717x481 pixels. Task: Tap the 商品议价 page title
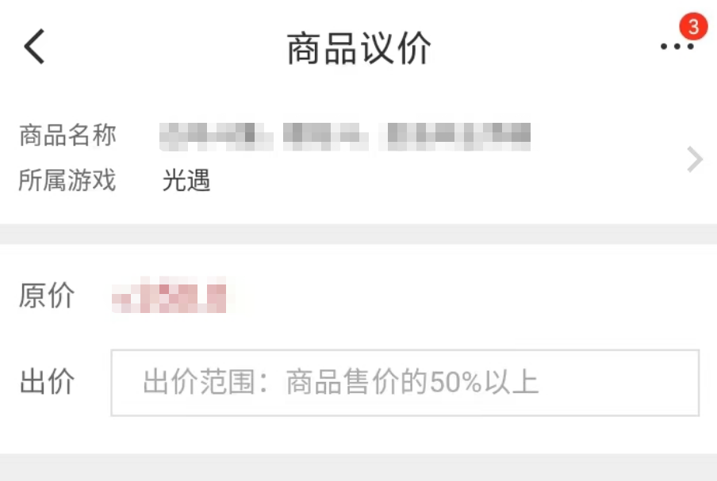point(359,48)
